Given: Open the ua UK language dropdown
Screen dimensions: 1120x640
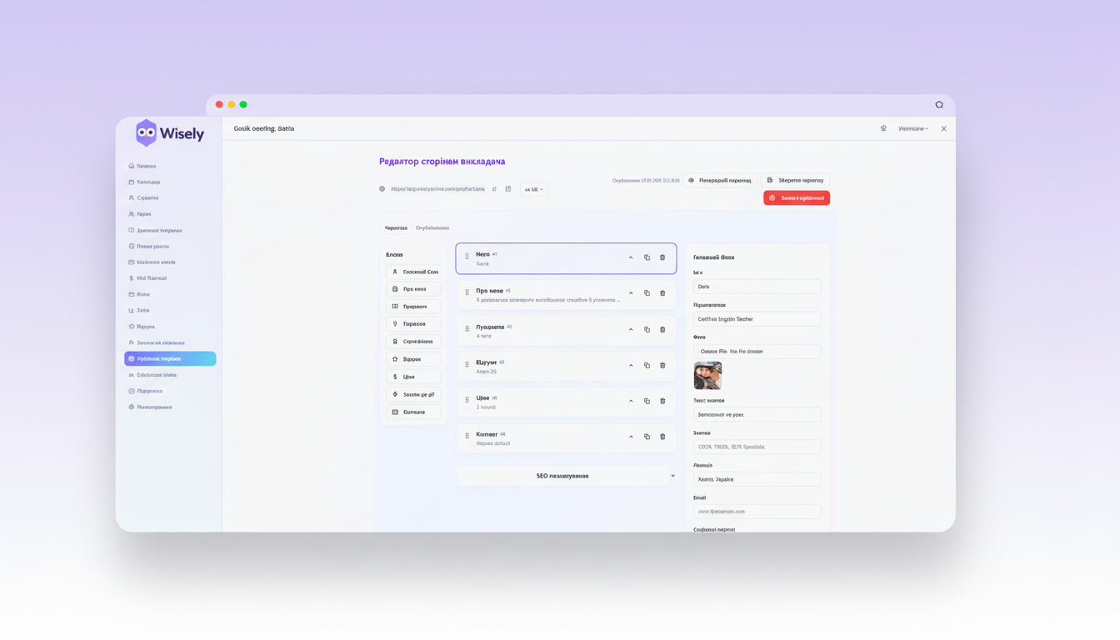Looking at the screenshot, I should [533, 189].
